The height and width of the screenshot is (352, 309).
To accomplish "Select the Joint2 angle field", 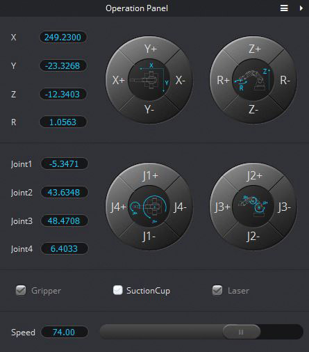I will 64,192.
